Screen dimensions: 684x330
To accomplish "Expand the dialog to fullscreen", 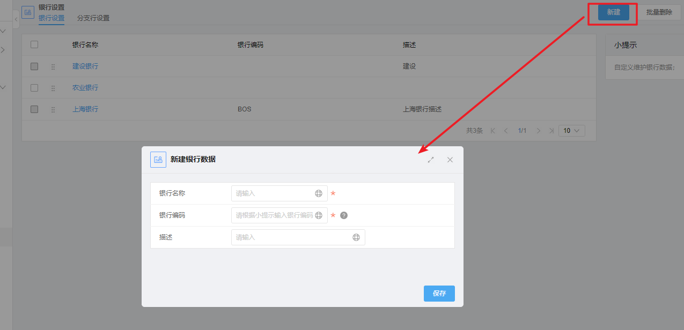I will pyautogui.click(x=430, y=160).
